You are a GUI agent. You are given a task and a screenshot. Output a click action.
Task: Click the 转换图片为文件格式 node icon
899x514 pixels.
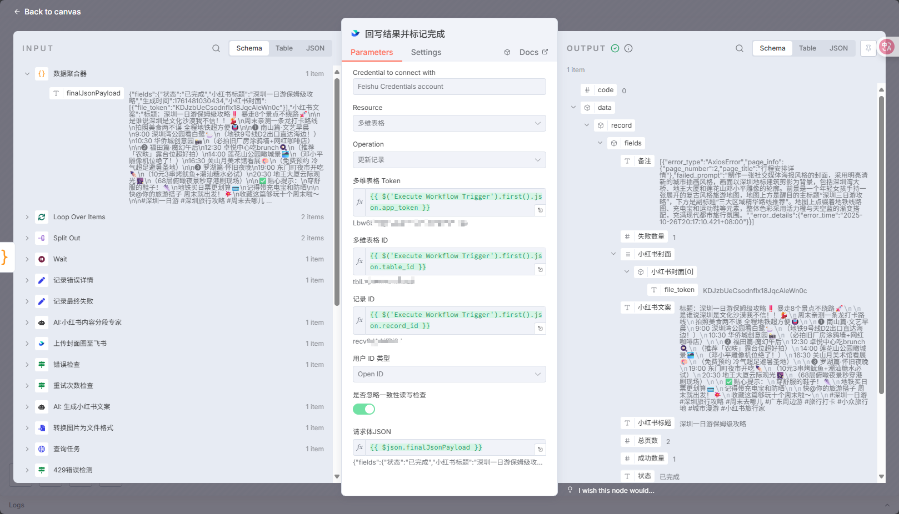pyautogui.click(x=42, y=428)
